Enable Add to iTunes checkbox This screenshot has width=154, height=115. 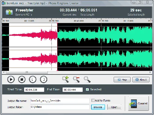[93, 100]
